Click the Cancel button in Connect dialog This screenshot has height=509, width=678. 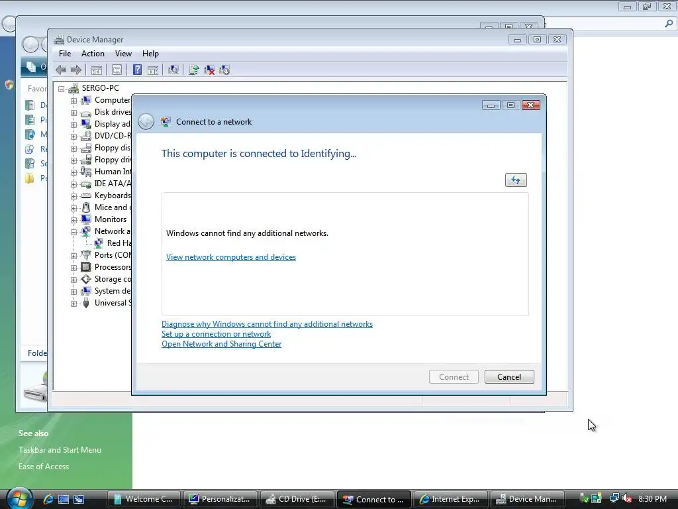coord(509,377)
